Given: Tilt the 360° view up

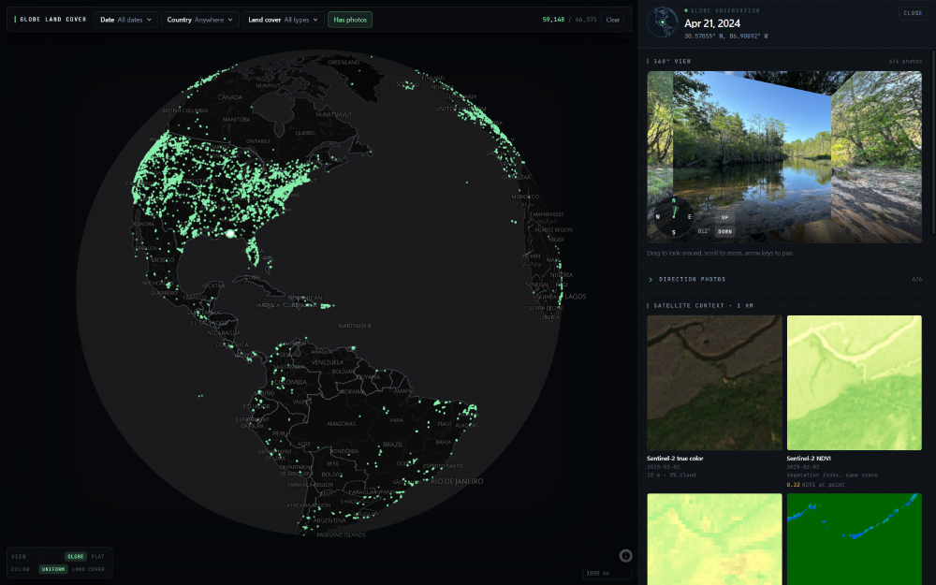Looking at the screenshot, I should [x=724, y=218].
